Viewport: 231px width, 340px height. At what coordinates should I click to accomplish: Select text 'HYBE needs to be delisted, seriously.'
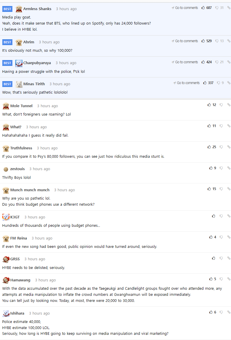click(x=33, y=268)
